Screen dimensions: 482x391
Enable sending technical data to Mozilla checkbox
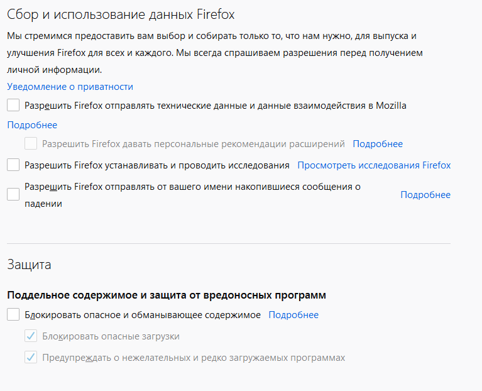tap(13, 105)
